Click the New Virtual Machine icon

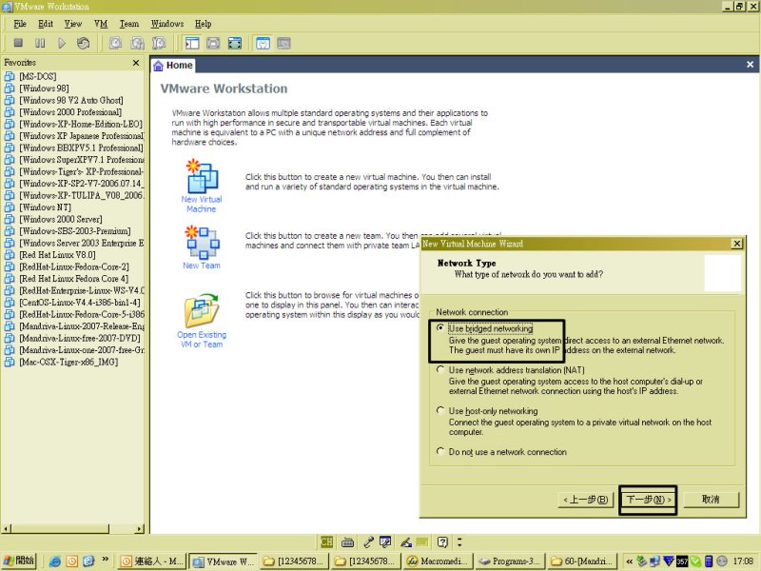[202, 176]
